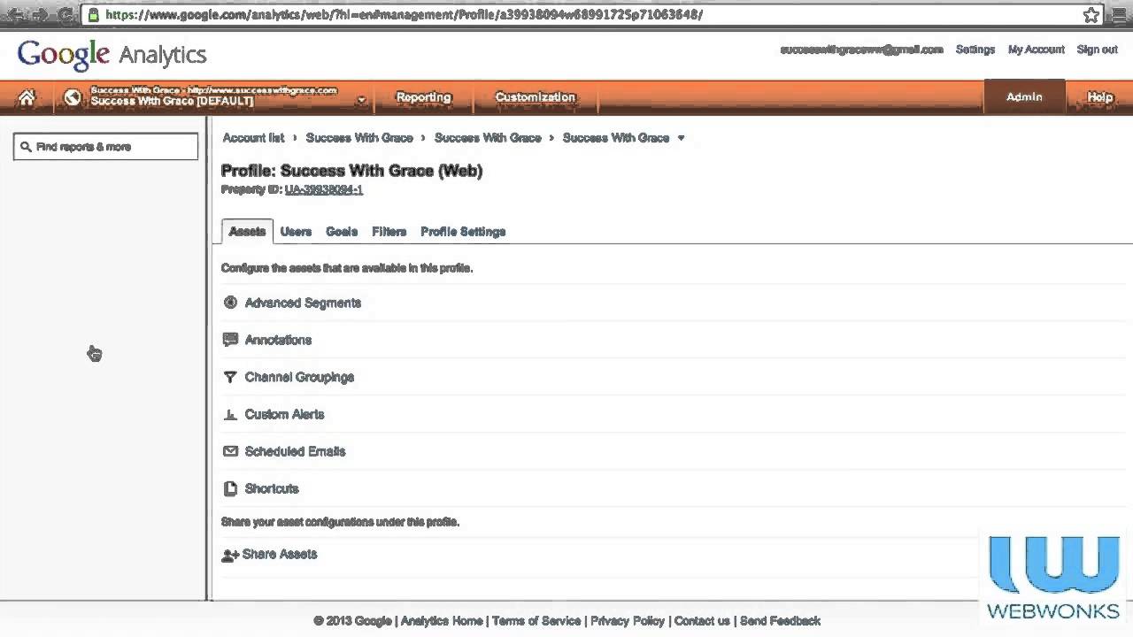Open Settings link at top right
The width and height of the screenshot is (1133, 637).
click(x=975, y=50)
